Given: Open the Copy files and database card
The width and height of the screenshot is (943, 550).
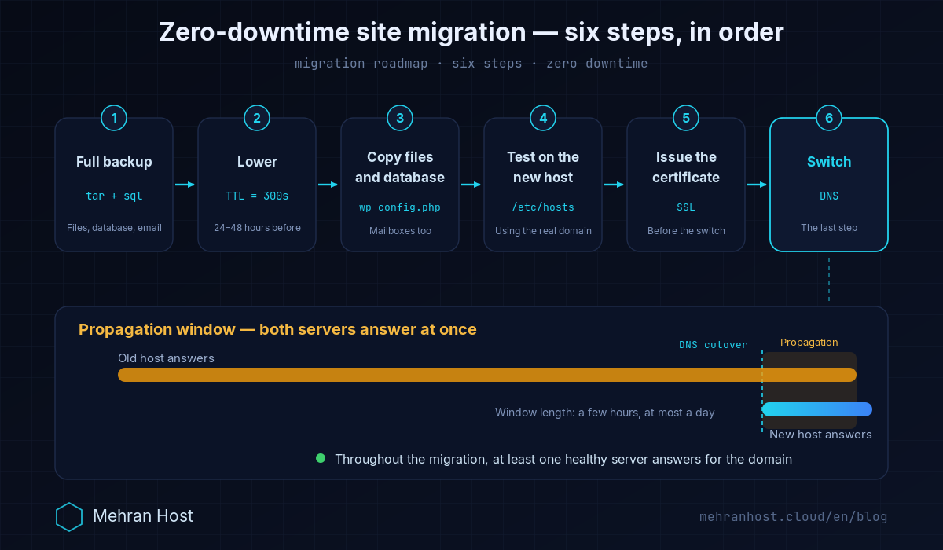Looking at the screenshot, I should (x=400, y=185).
